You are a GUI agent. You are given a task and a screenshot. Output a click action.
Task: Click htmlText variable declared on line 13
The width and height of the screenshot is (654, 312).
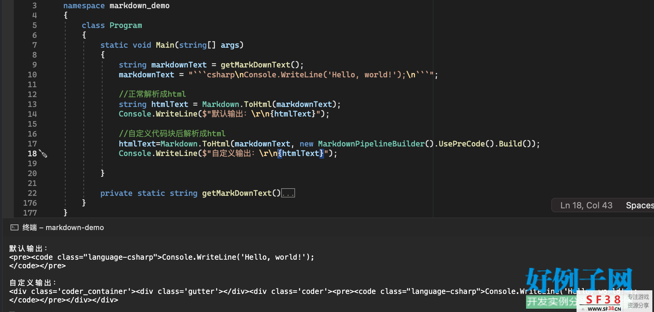click(x=170, y=104)
